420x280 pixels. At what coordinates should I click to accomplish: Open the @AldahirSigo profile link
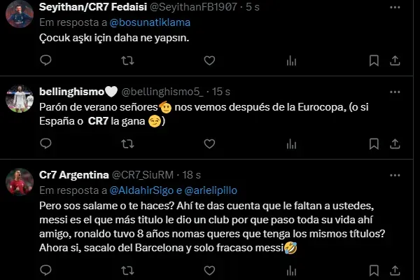click(141, 190)
